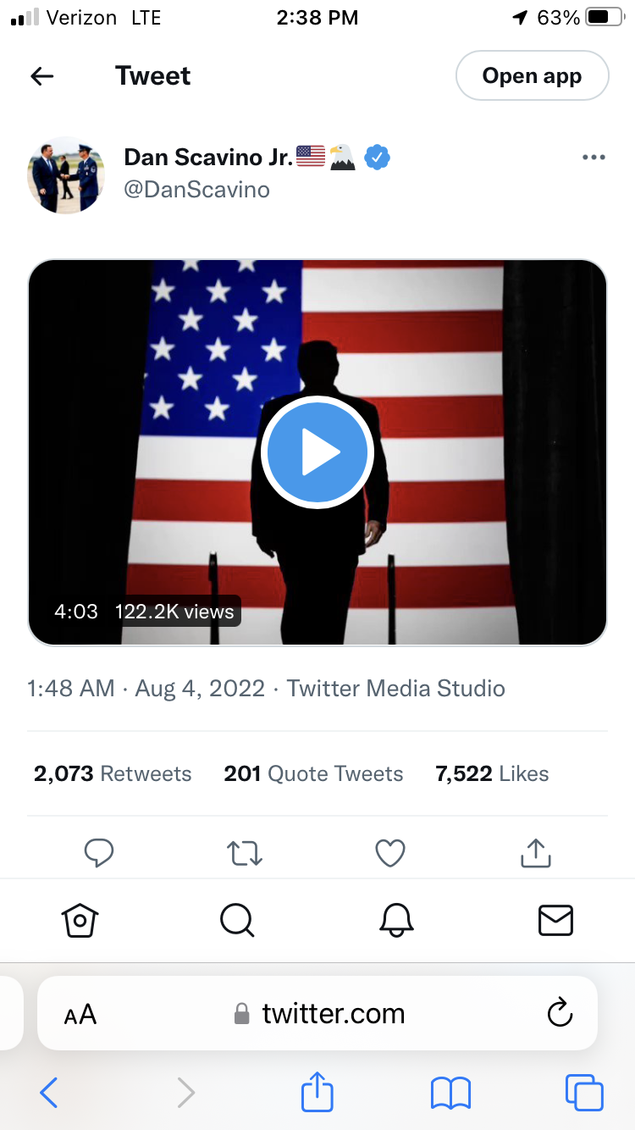Tap the tweet share upload icon
Screen dimensions: 635x1130
(x=535, y=853)
